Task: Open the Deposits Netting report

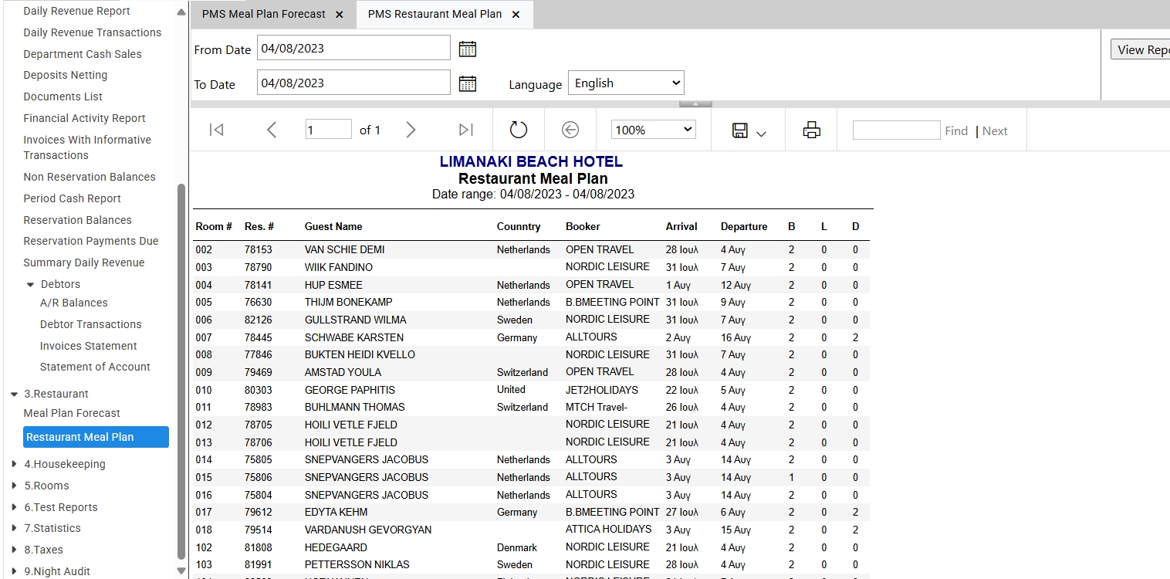Action: 66,75
